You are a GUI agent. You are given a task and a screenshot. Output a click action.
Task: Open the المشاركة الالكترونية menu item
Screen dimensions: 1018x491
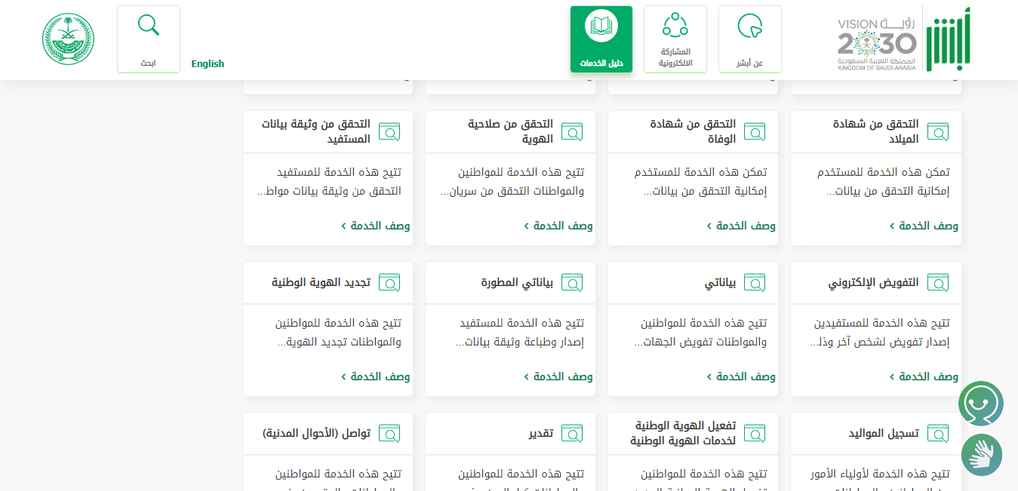tap(675, 39)
